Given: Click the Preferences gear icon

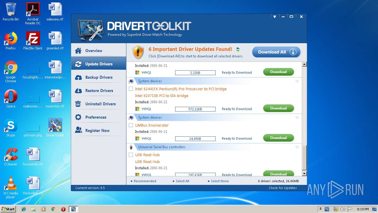Looking at the screenshot, I should 78,117.
